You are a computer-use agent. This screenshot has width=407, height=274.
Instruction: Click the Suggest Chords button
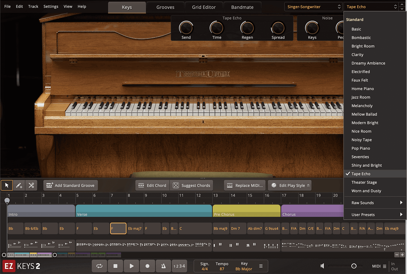point(192,185)
